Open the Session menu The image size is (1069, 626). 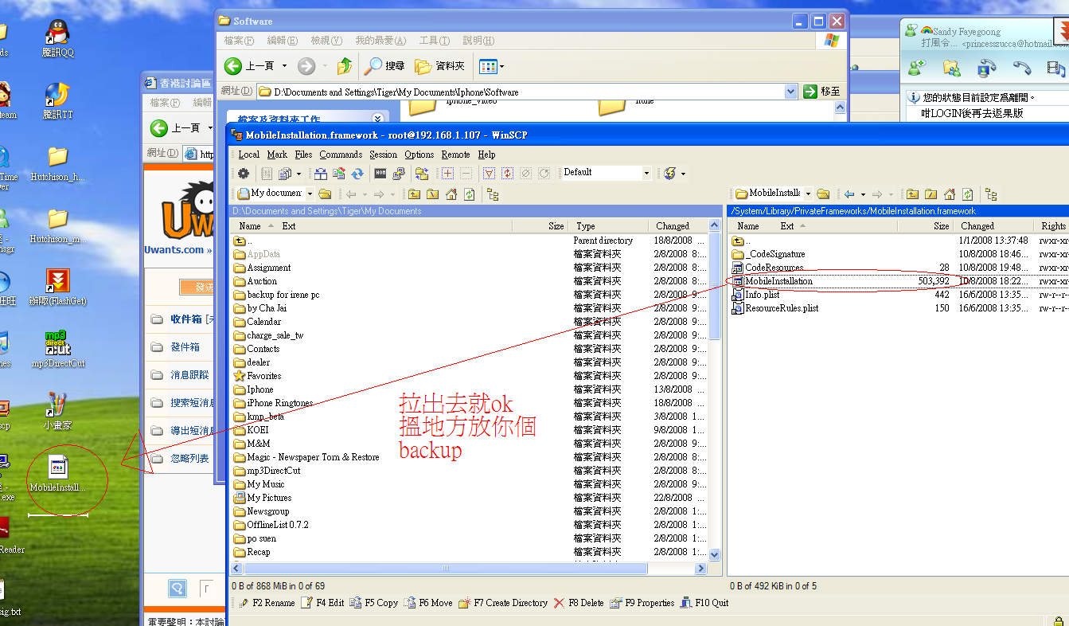point(383,155)
